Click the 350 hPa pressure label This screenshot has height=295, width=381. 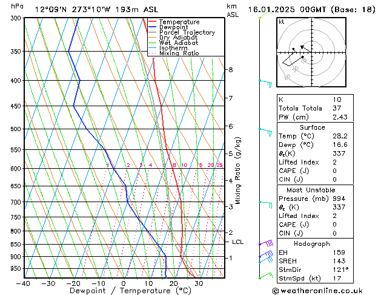[x=17, y=52]
